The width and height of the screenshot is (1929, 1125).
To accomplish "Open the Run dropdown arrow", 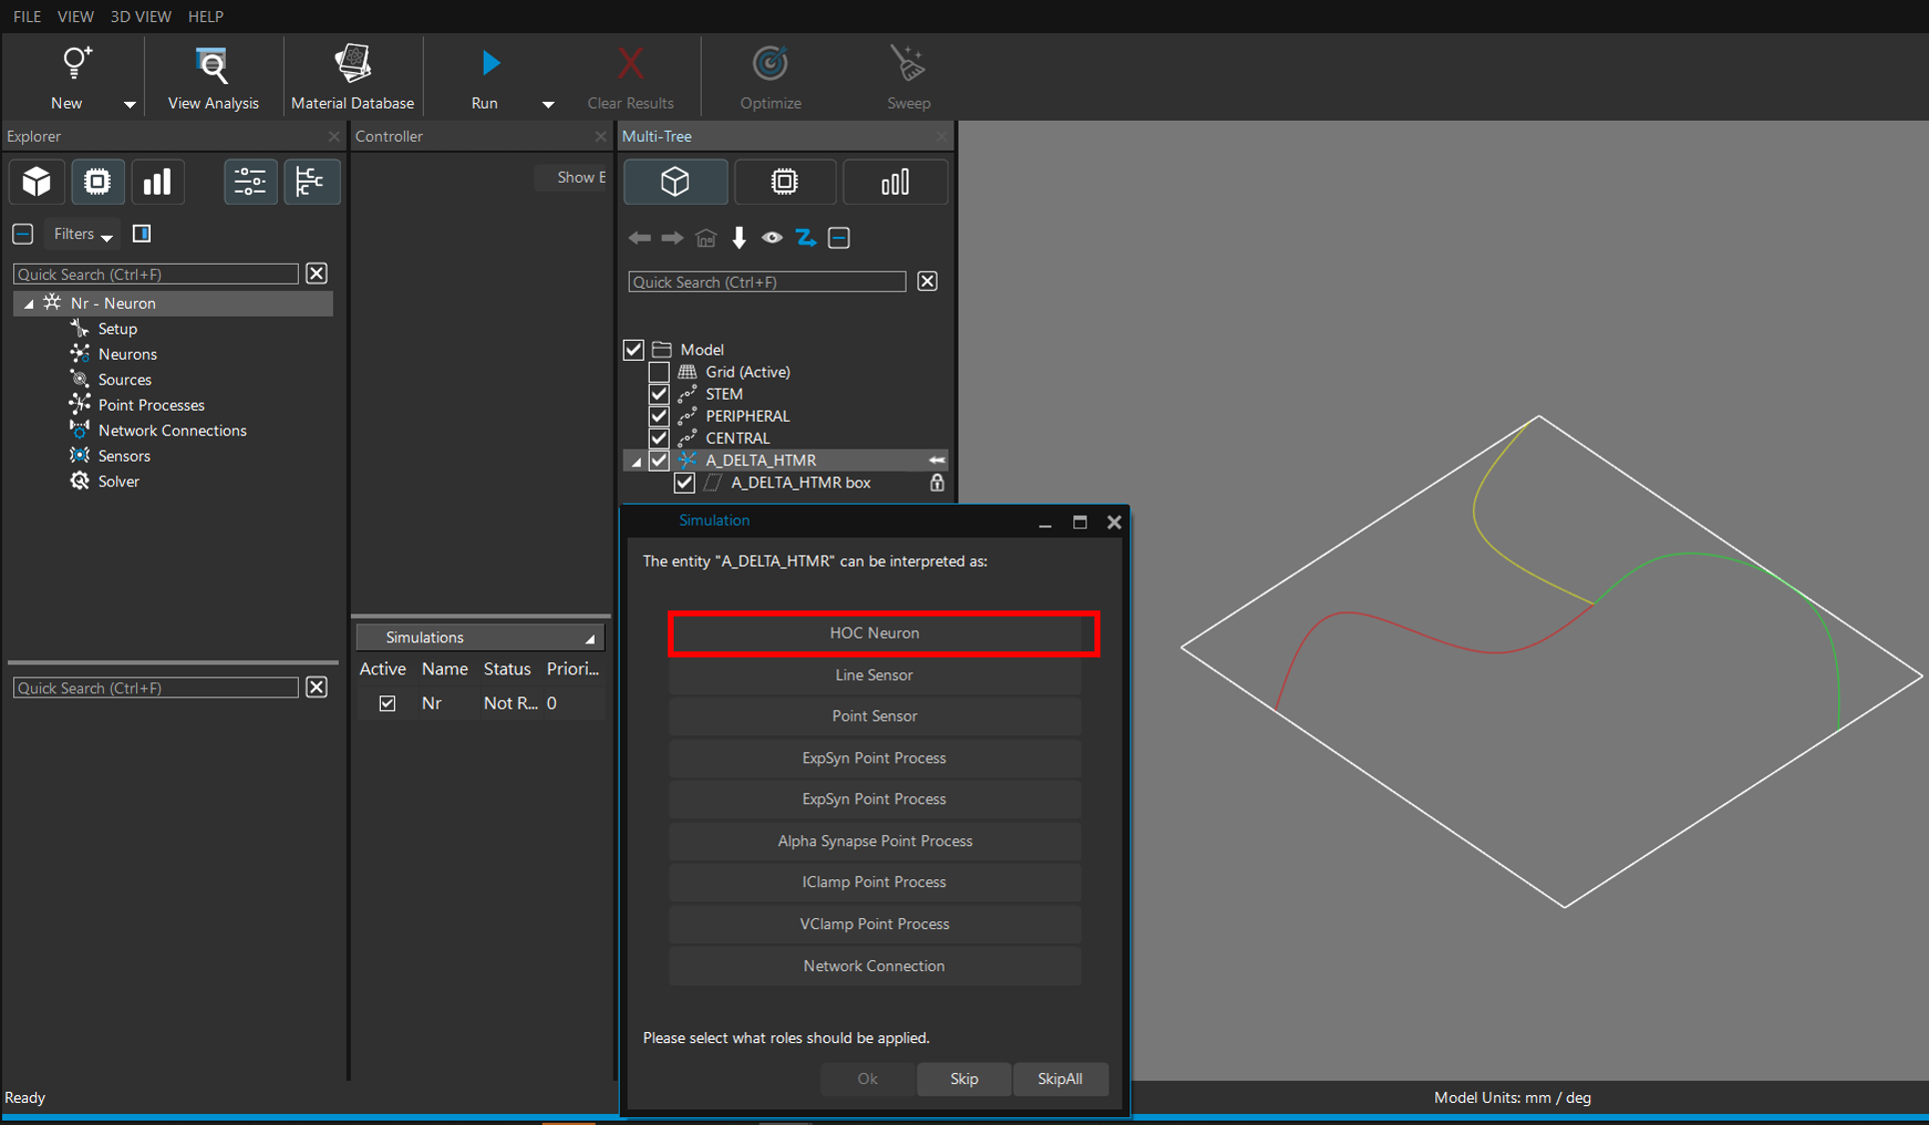I will click(548, 104).
